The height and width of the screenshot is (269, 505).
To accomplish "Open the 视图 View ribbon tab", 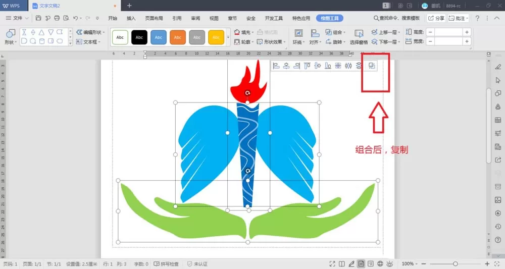I will [214, 18].
